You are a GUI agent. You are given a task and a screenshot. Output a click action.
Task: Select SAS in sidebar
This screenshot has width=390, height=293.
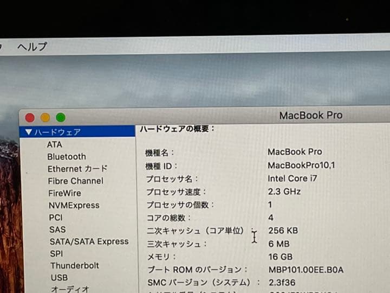[x=57, y=230]
